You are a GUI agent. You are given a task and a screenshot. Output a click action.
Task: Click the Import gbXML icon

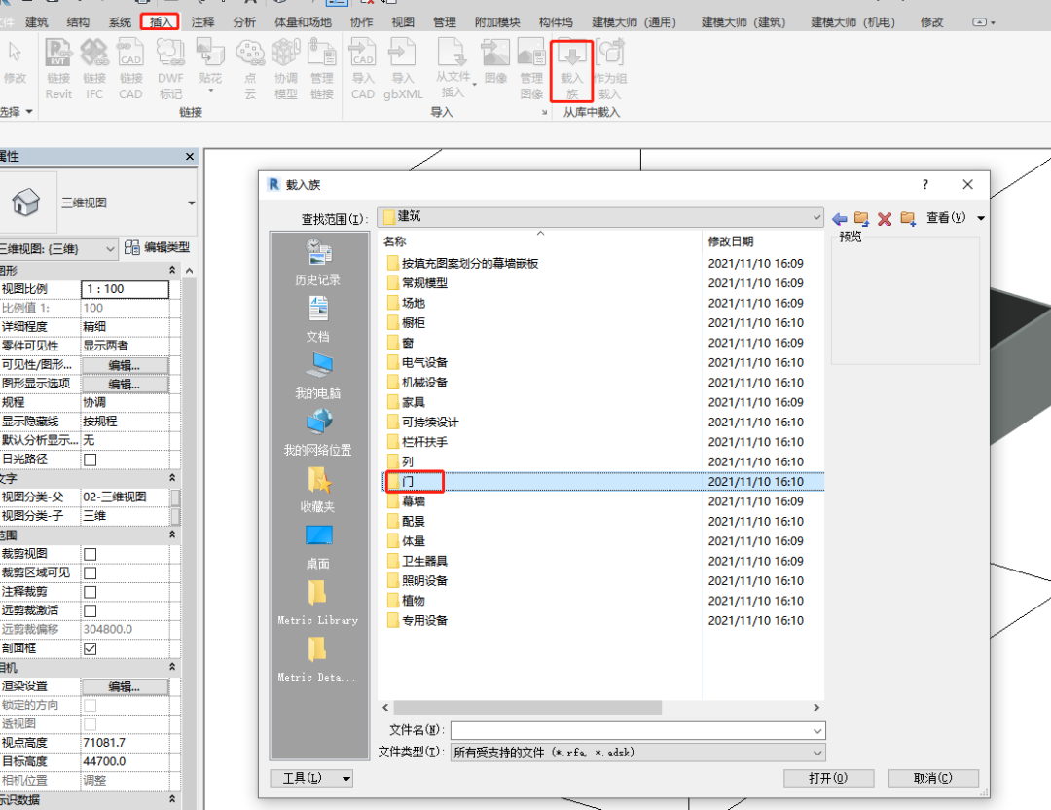(403, 69)
